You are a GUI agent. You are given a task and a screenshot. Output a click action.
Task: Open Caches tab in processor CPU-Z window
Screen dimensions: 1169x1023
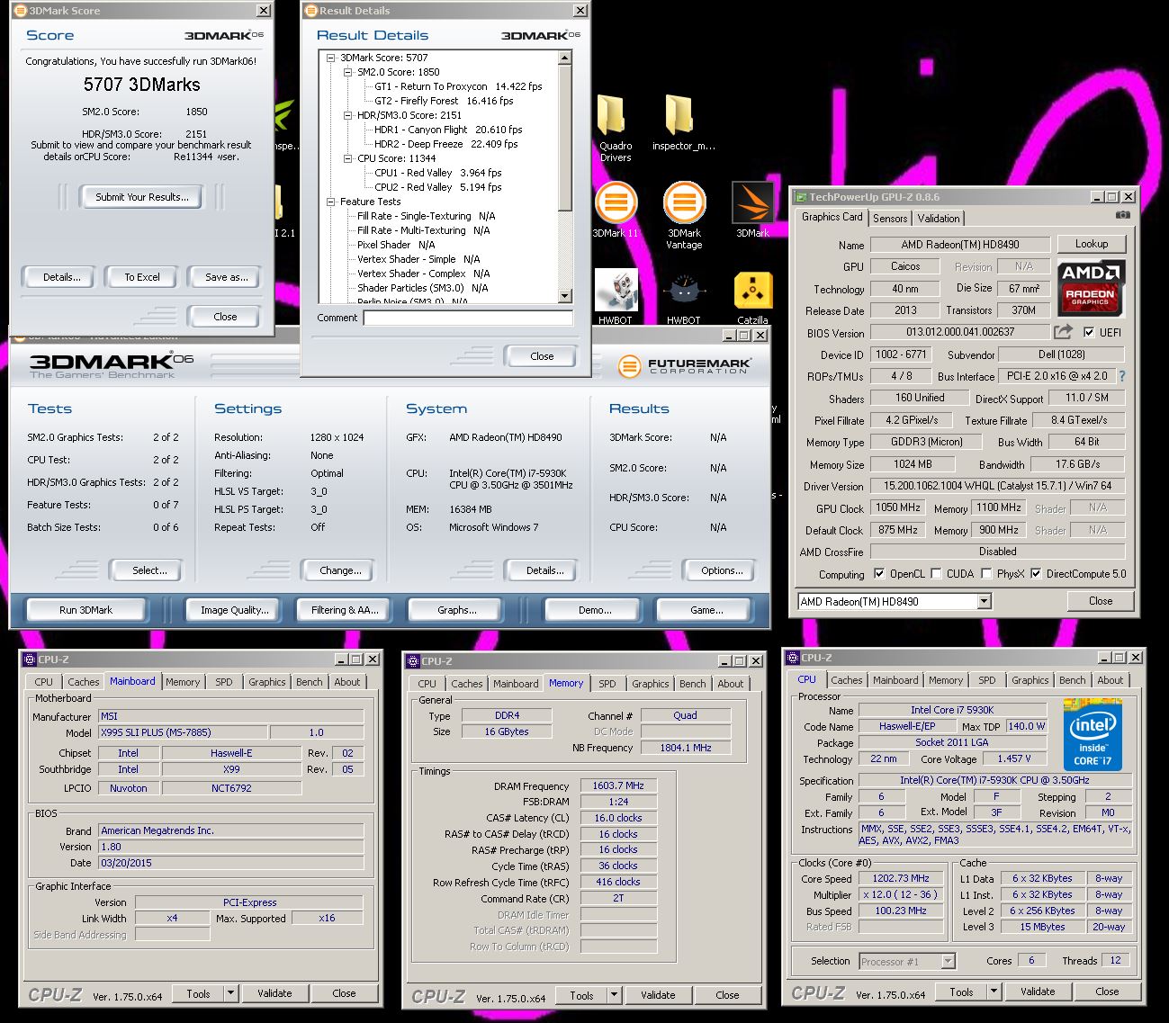[847, 680]
